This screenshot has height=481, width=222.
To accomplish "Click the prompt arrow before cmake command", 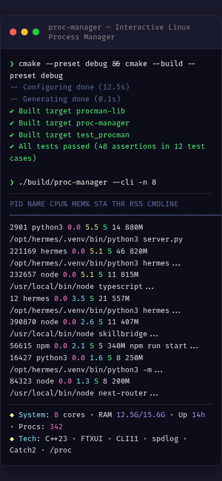I will pos(12,64).
